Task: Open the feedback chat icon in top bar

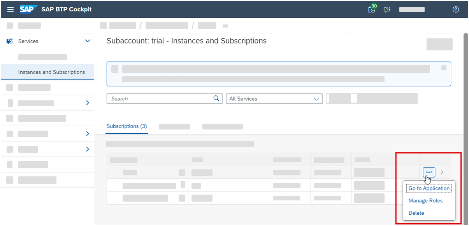Action: coord(387,9)
